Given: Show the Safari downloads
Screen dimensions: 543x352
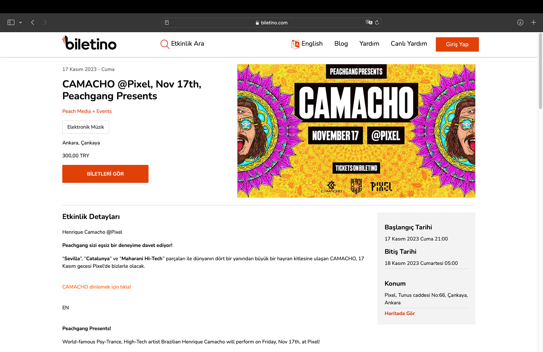Looking at the screenshot, I should point(520,23).
